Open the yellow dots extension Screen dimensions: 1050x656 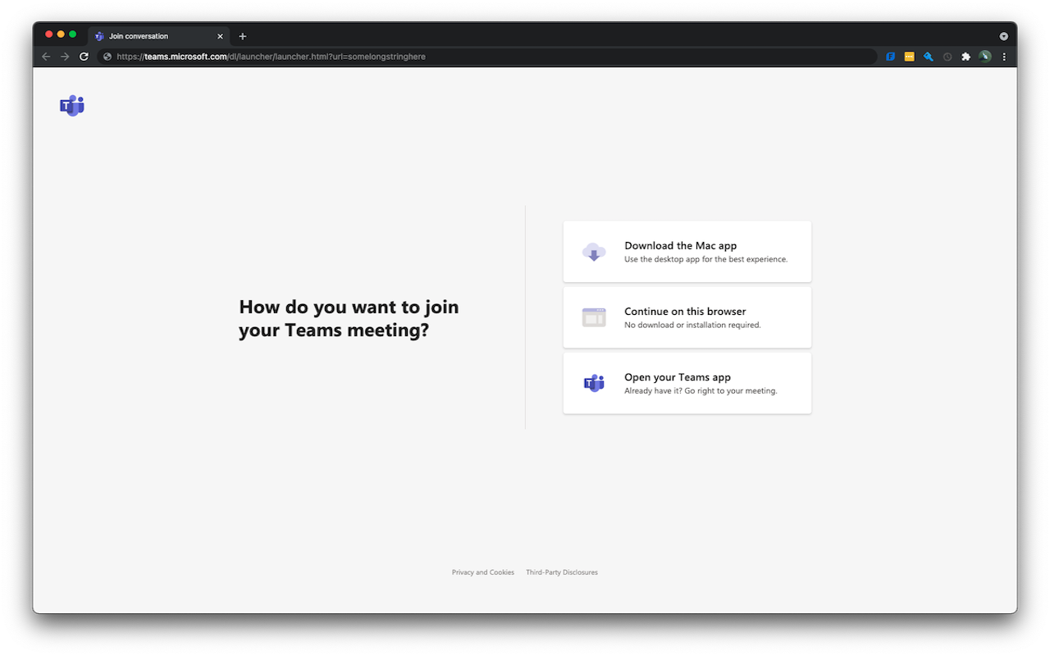coord(909,57)
